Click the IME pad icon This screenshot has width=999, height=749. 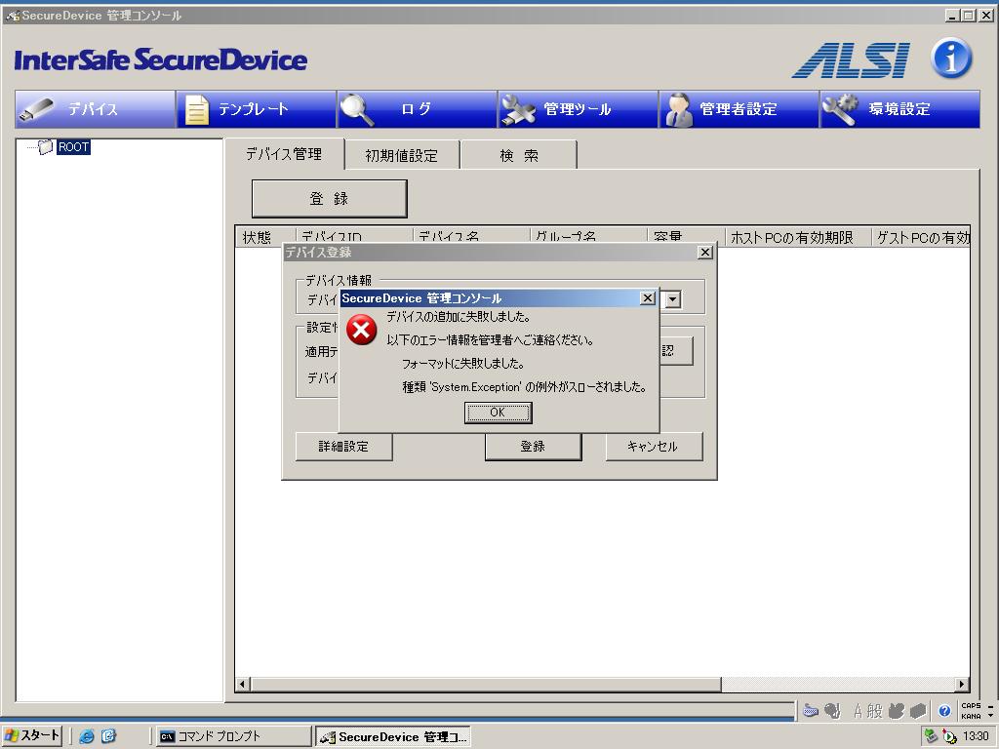pos(897,711)
